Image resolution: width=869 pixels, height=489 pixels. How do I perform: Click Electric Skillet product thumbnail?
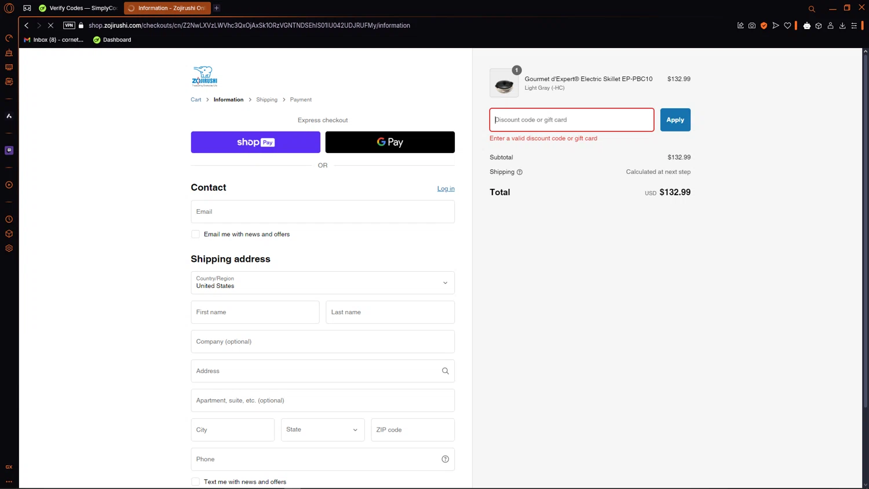(504, 83)
